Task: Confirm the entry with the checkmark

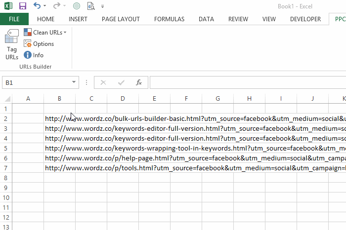Action: [x=121, y=82]
